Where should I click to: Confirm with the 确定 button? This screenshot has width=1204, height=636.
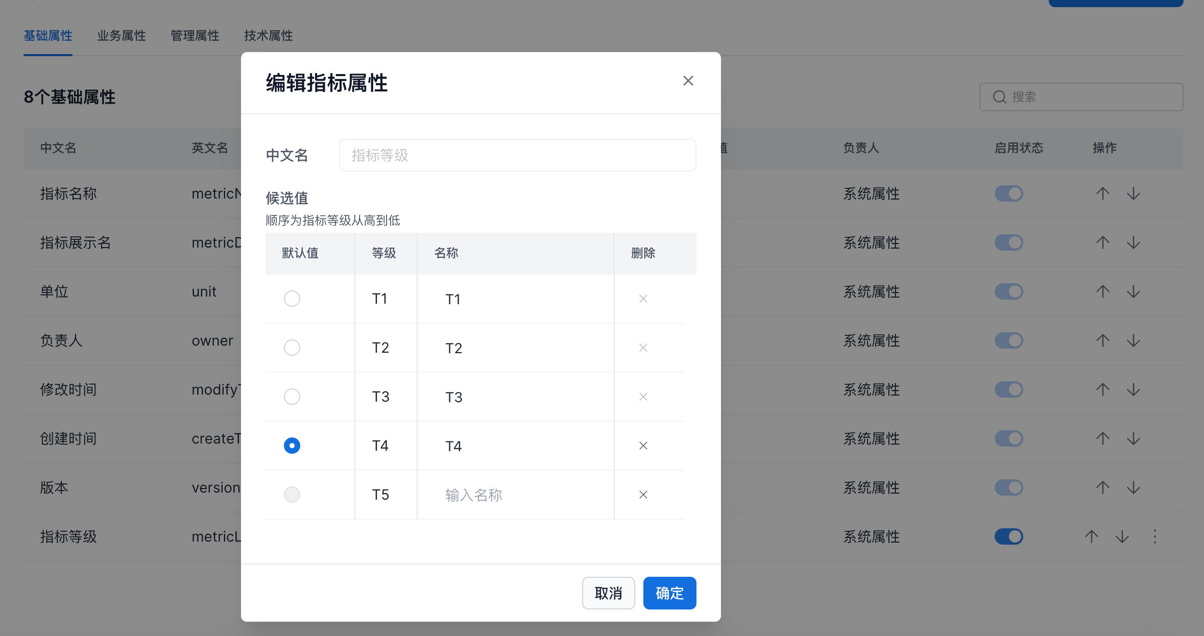click(669, 593)
